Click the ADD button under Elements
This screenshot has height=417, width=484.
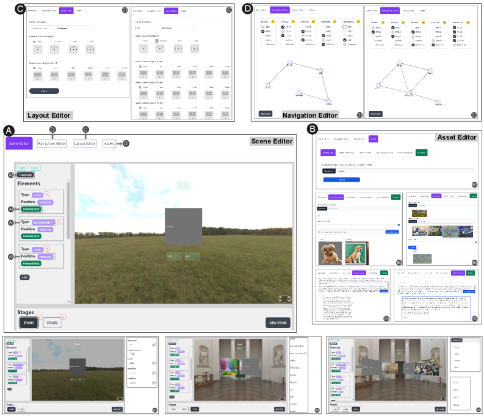[24, 277]
